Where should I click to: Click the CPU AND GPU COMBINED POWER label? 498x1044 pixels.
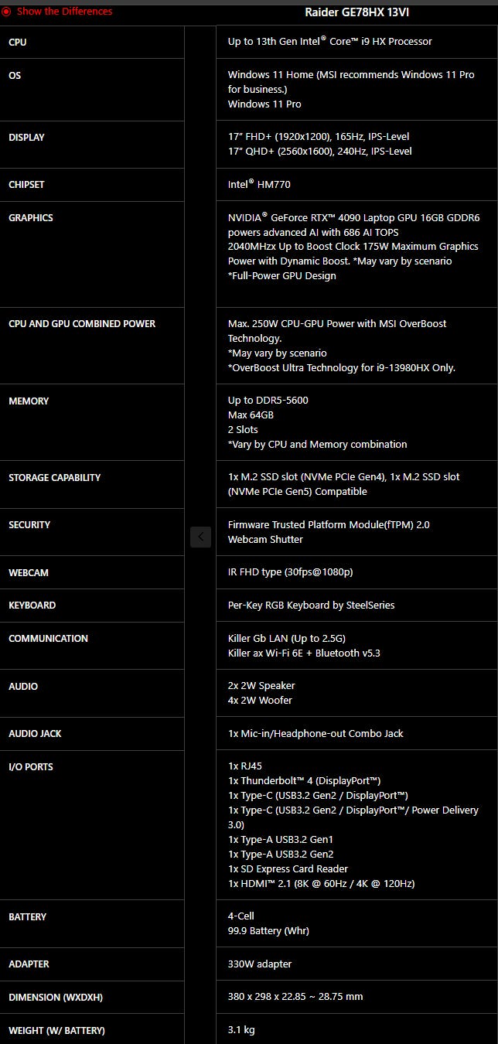tap(82, 324)
